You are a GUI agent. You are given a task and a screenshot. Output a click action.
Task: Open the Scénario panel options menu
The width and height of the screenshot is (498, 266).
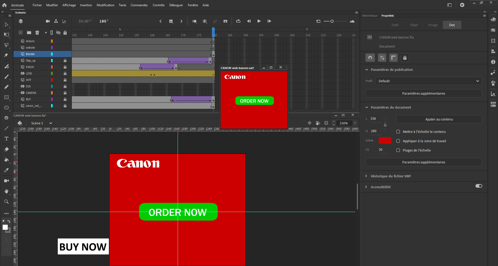[x=357, y=12]
